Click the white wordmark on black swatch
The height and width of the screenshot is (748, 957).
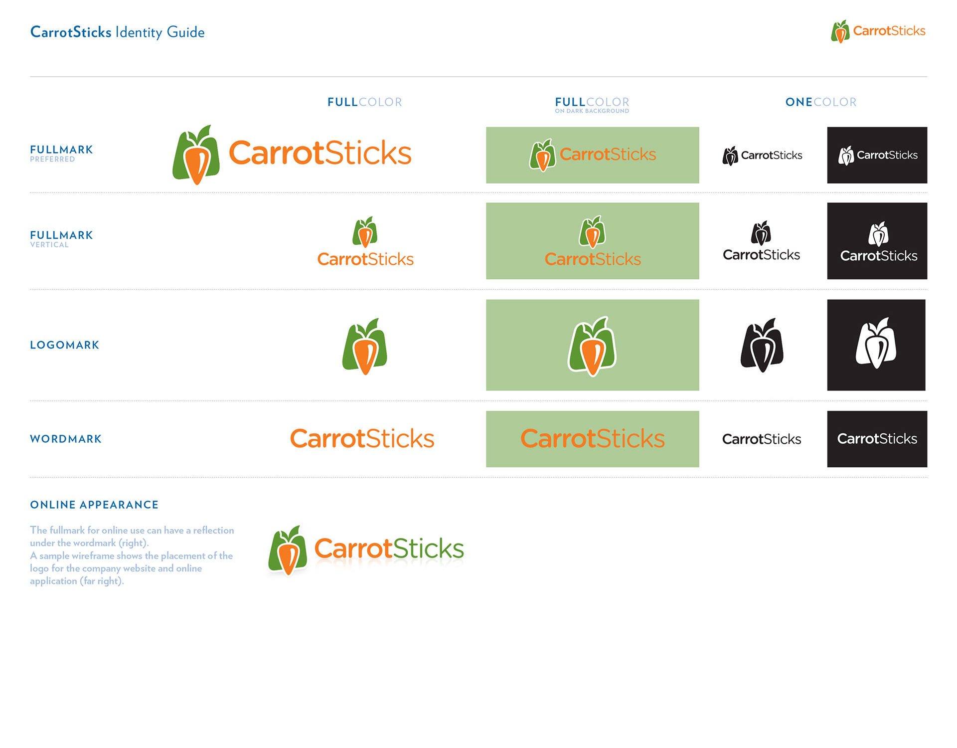click(x=877, y=439)
